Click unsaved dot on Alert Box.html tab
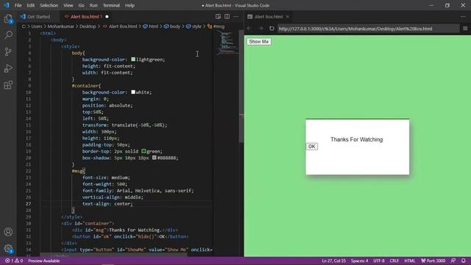Screen dimensions: 471x265 point(107,16)
